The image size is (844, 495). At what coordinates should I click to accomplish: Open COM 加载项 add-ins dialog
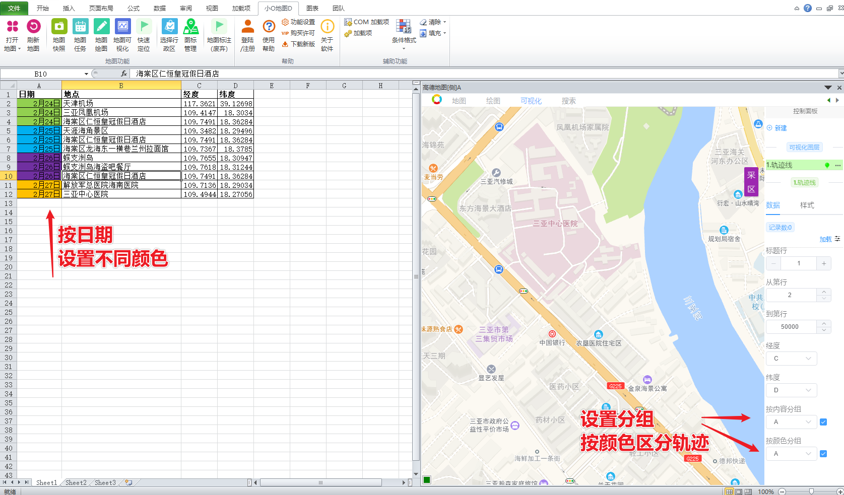coord(367,22)
